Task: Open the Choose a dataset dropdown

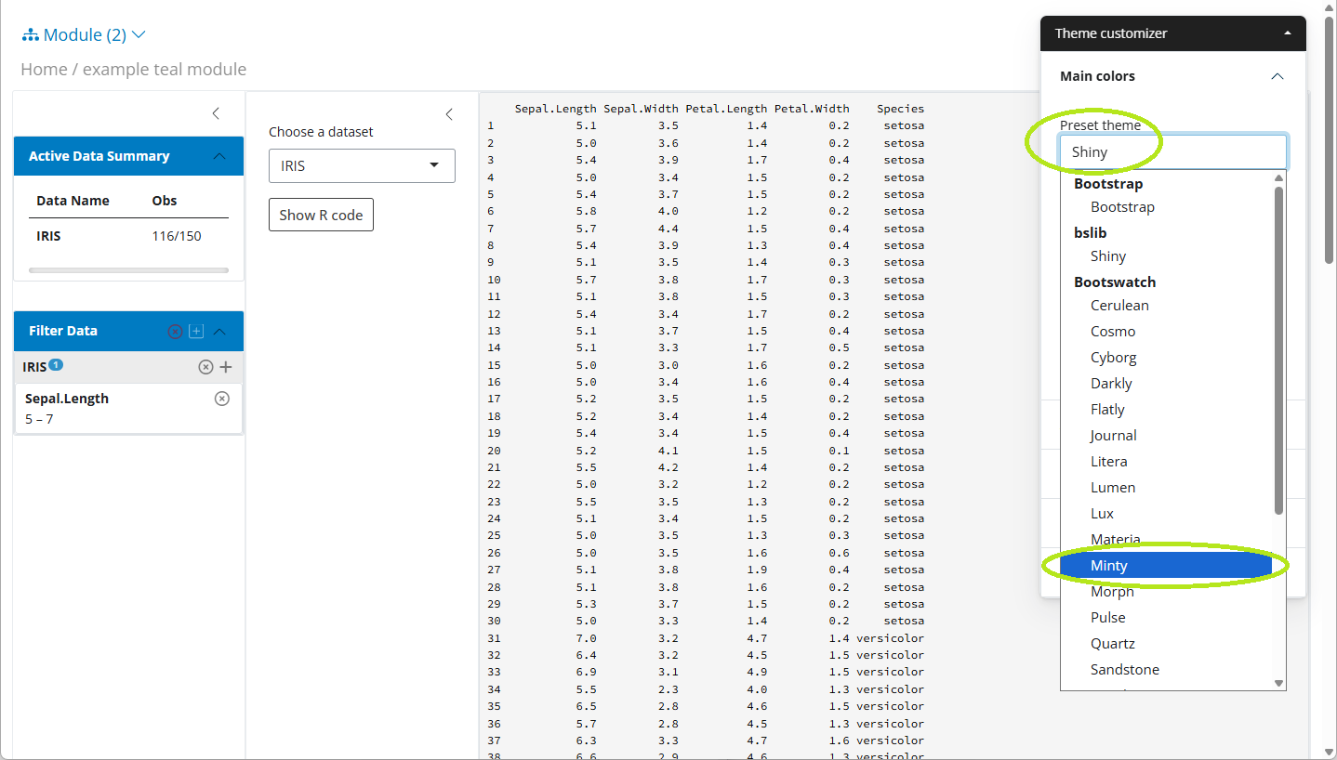Action: click(x=362, y=165)
